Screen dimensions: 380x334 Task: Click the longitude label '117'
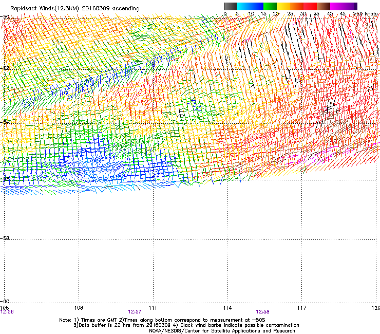tap(301, 308)
